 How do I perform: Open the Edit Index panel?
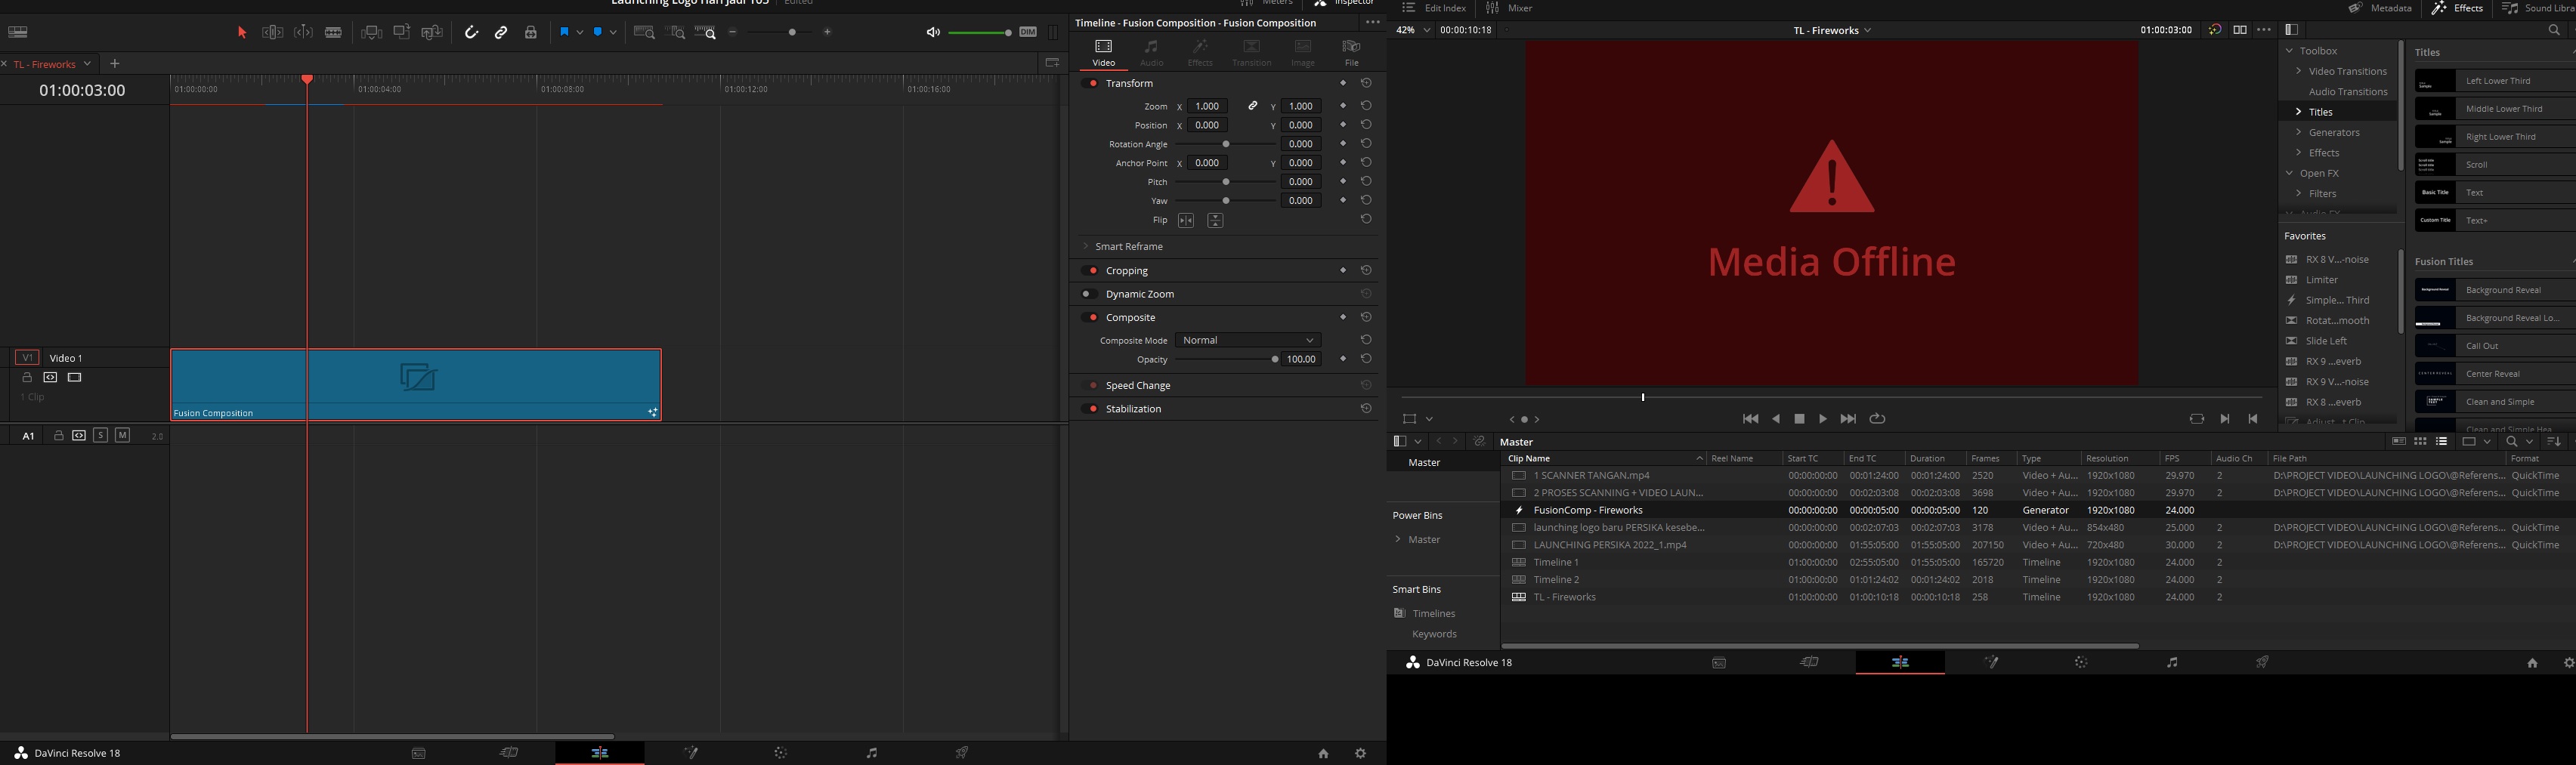1434,8
